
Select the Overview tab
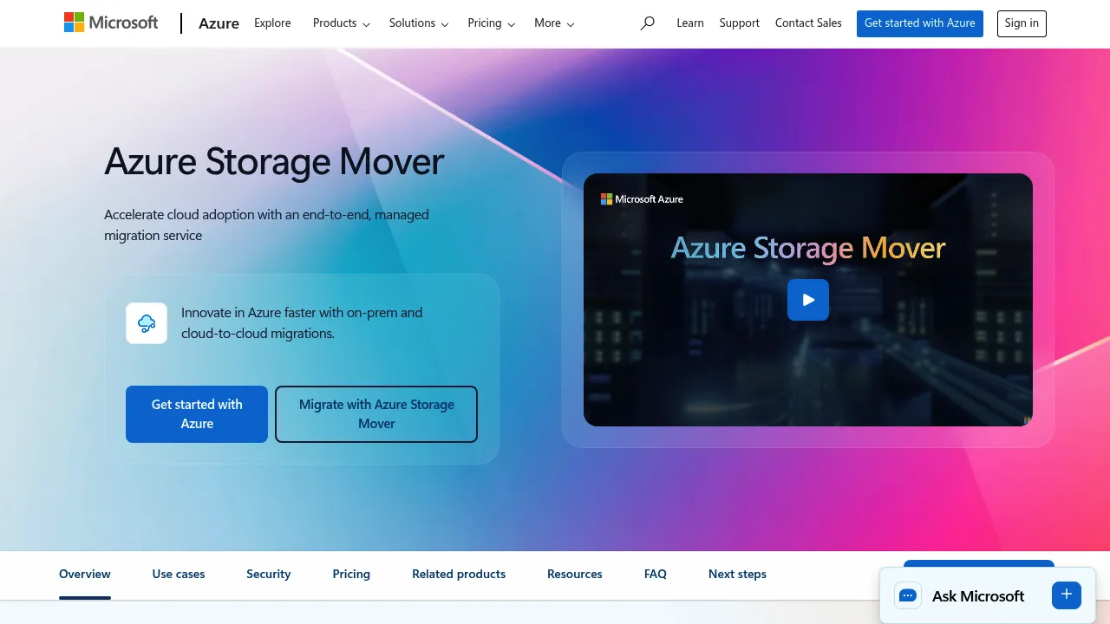pos(85,574)
